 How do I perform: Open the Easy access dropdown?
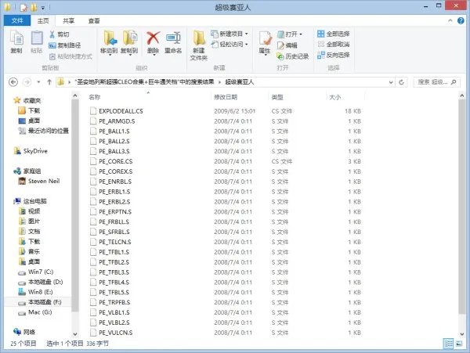[x=230, y=45]
